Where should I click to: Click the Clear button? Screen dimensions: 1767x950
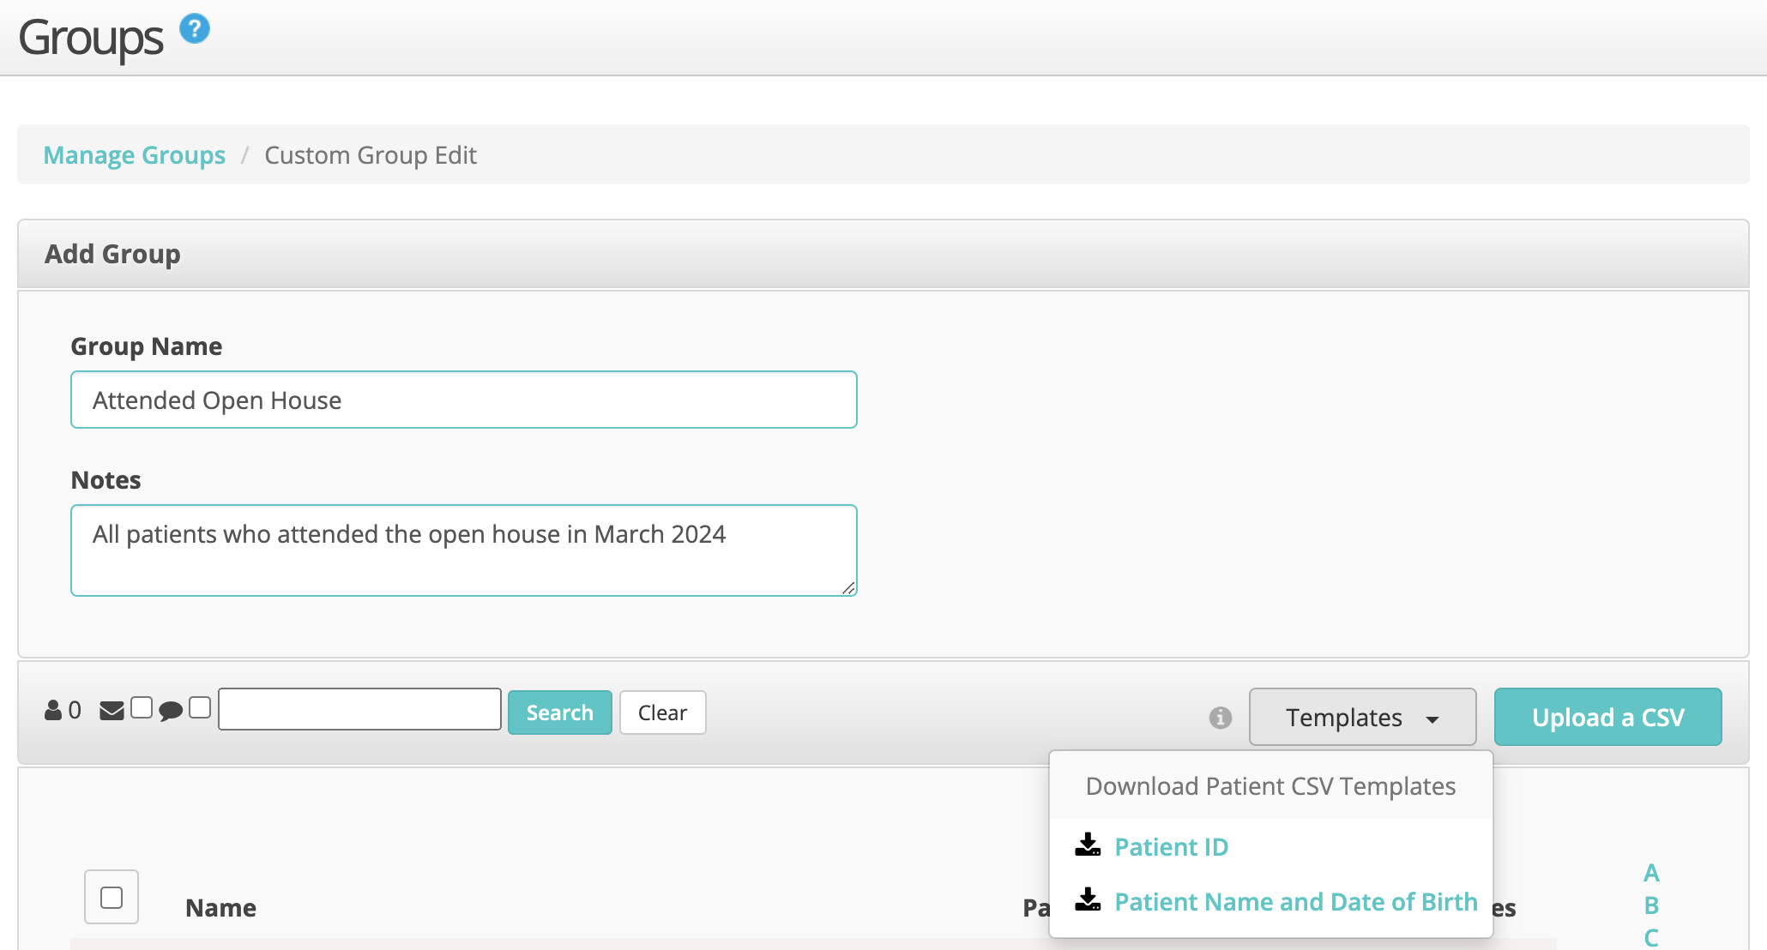coord(663,712)
